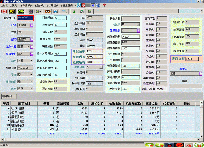Click the 應稅金額 column header
Viewport: 204px width, 148px height.
pyautogui.click(x=97, y=104)
